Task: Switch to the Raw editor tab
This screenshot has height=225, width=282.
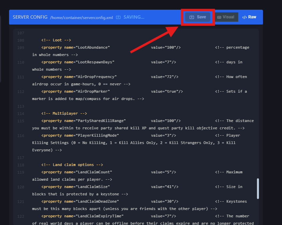Action: [249, 17]
